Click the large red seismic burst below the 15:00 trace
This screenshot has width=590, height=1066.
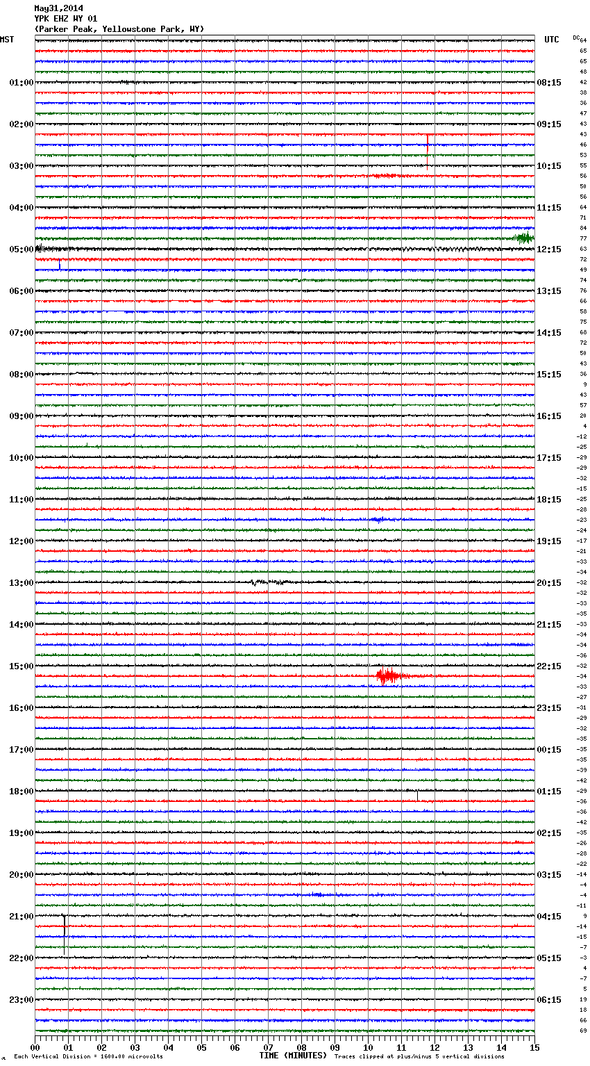tap(390, 676)
